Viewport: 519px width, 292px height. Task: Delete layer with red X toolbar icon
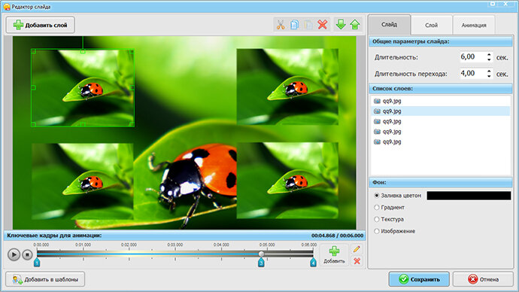pyautogui.click(x=323, y=25)
